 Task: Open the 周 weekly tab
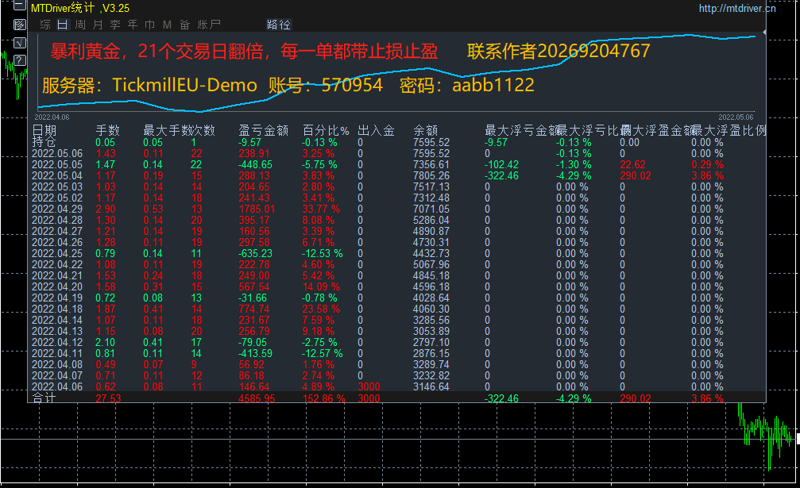coord(80,25)
